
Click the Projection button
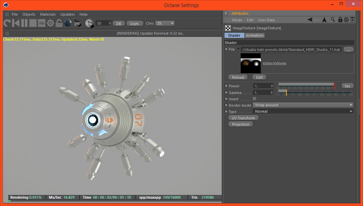(x=240, y=124)
